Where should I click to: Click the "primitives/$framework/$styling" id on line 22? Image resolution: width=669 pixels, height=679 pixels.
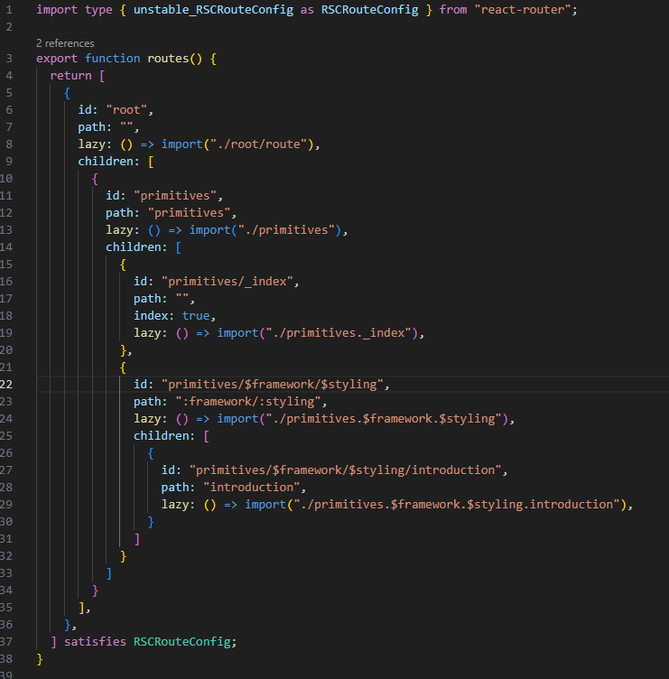(273, 385)
